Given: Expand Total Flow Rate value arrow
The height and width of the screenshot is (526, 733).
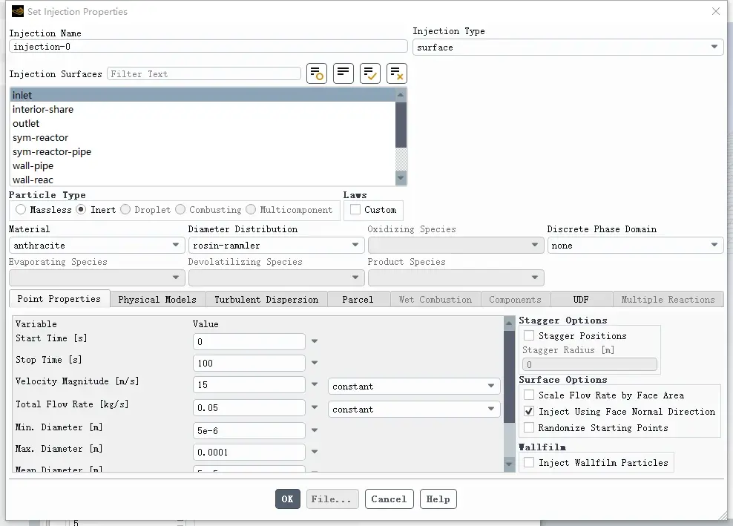Looking at the screenshot, I should point(315,407).
